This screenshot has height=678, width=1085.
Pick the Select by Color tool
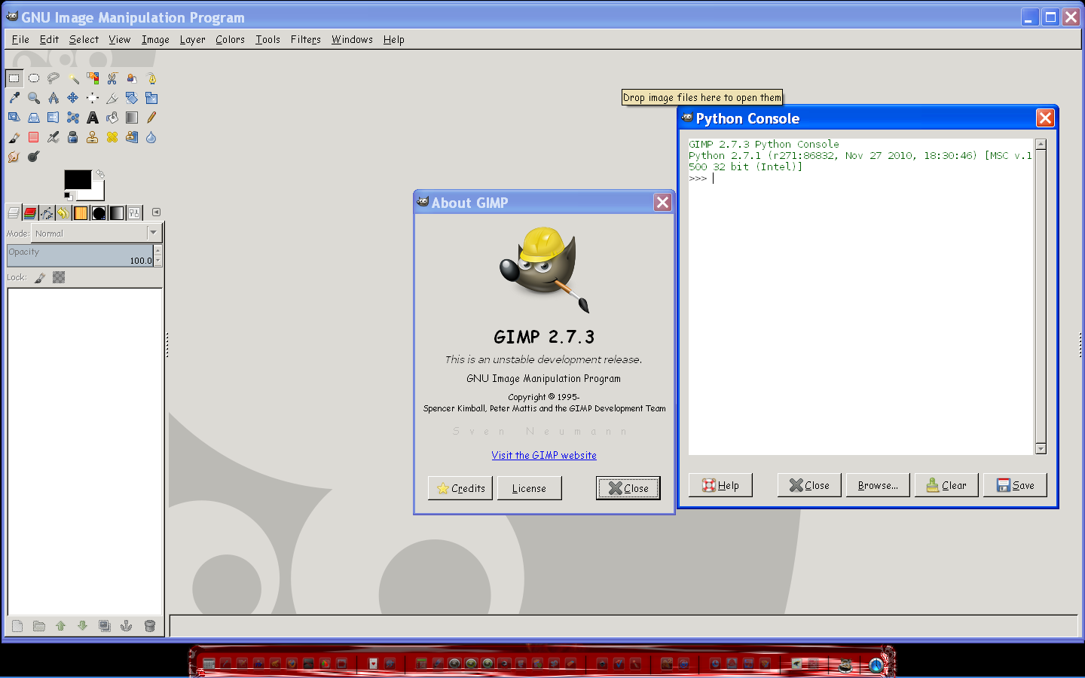click(93, 78)
